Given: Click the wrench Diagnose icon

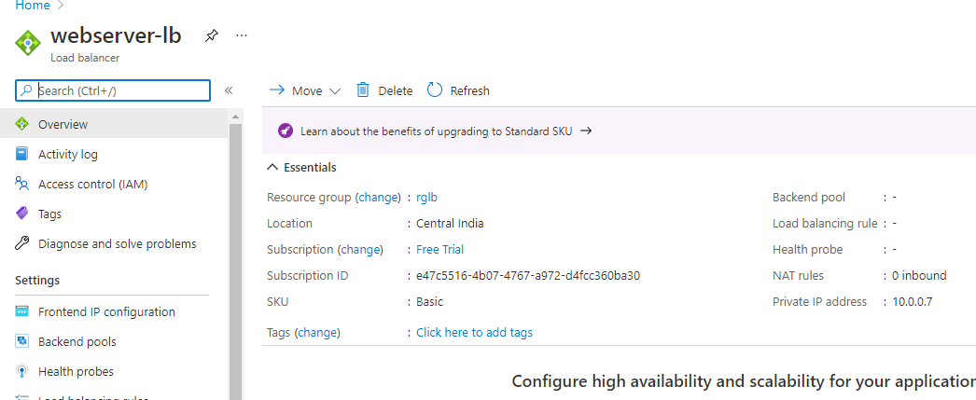Looking at the screenshot, I should (x=21, y=243).
